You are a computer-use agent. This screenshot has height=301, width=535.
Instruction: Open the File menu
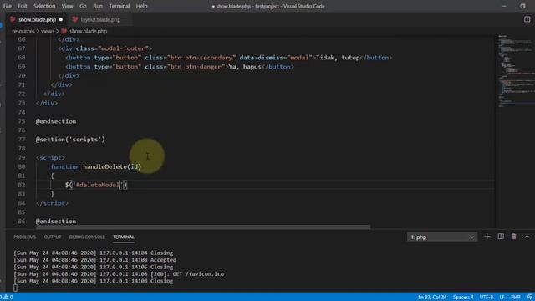click(8, 6)
